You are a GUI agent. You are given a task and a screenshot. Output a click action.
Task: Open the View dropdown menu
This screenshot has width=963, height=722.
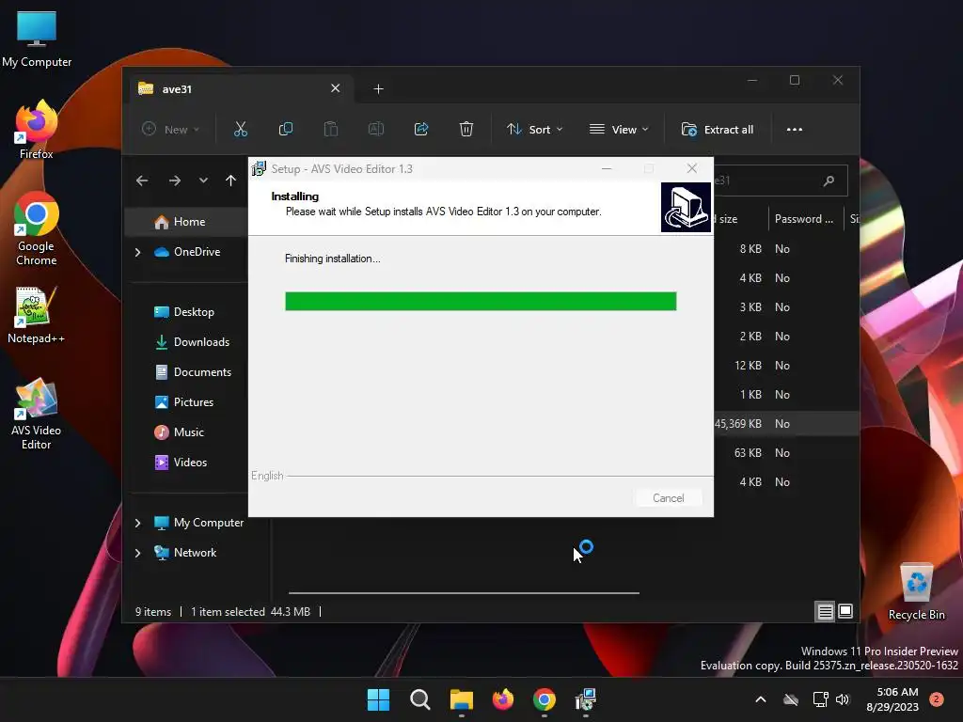(x=619, y=130)
